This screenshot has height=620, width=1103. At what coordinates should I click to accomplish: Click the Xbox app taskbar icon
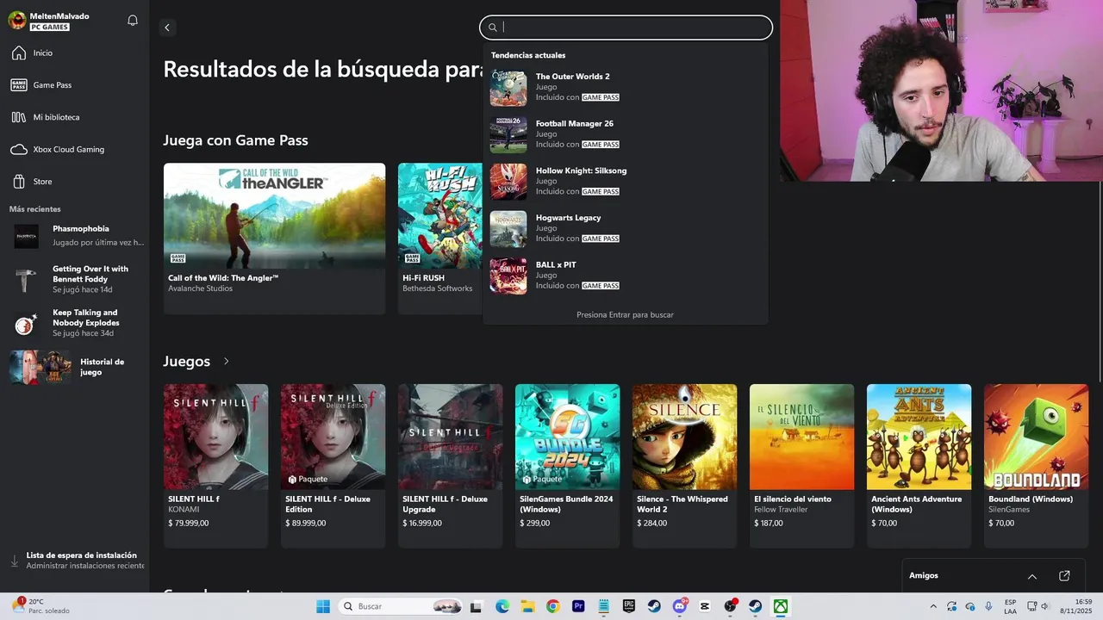781,606
